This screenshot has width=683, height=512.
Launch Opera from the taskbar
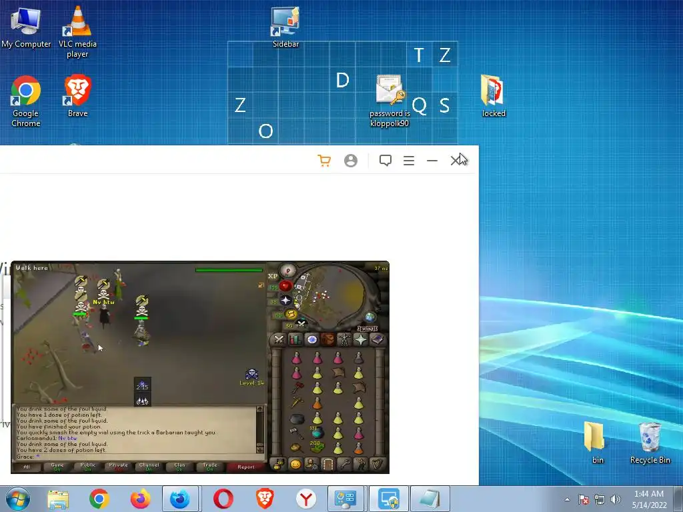tap(223, 499)
